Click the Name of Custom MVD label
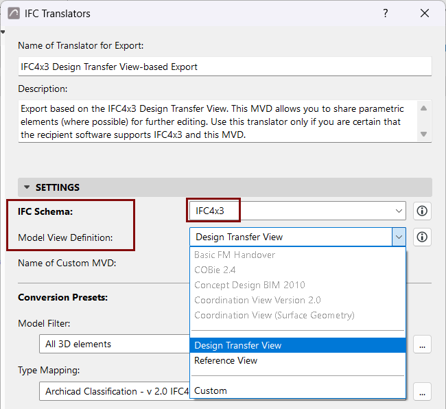This screenshot has height=409, width=446. pos(67,263)
